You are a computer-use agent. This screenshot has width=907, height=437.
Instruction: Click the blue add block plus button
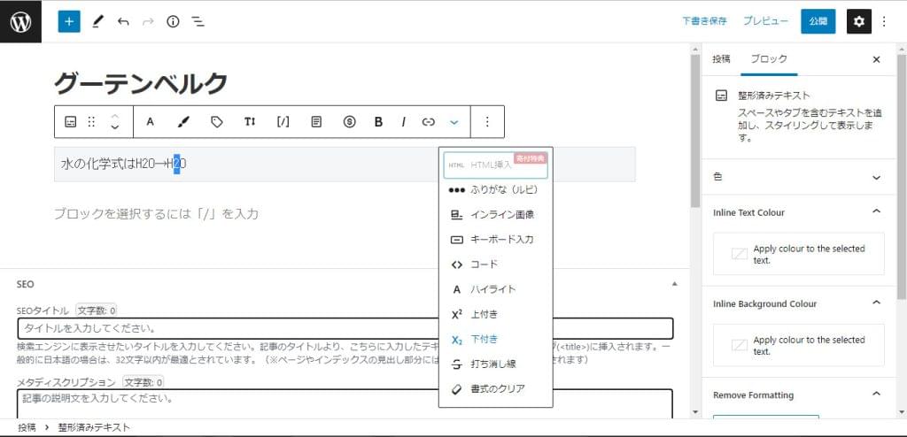click(x=69, y=21)
